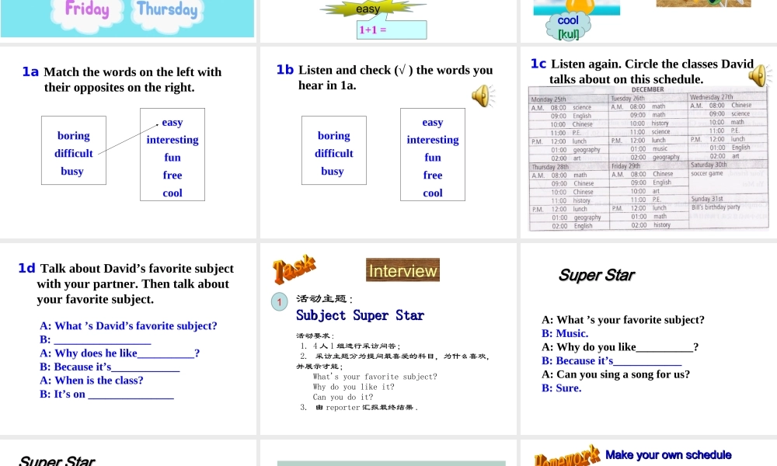The height and width of the screenshot is (466, 777).
Task: Click the 'Tuesday 26th' schedule header
Action: pyautogui.click(x=628, y=99)
